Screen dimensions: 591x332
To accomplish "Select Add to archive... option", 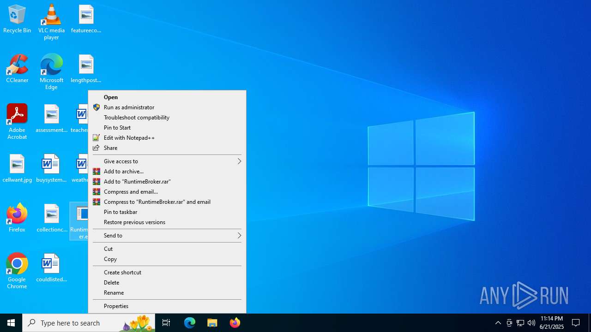I will point(167,172).
